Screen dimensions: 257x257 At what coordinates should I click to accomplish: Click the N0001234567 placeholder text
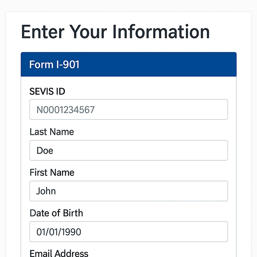pyautogui.click(x=65, y=110)
